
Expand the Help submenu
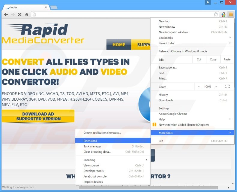point(192,119)
